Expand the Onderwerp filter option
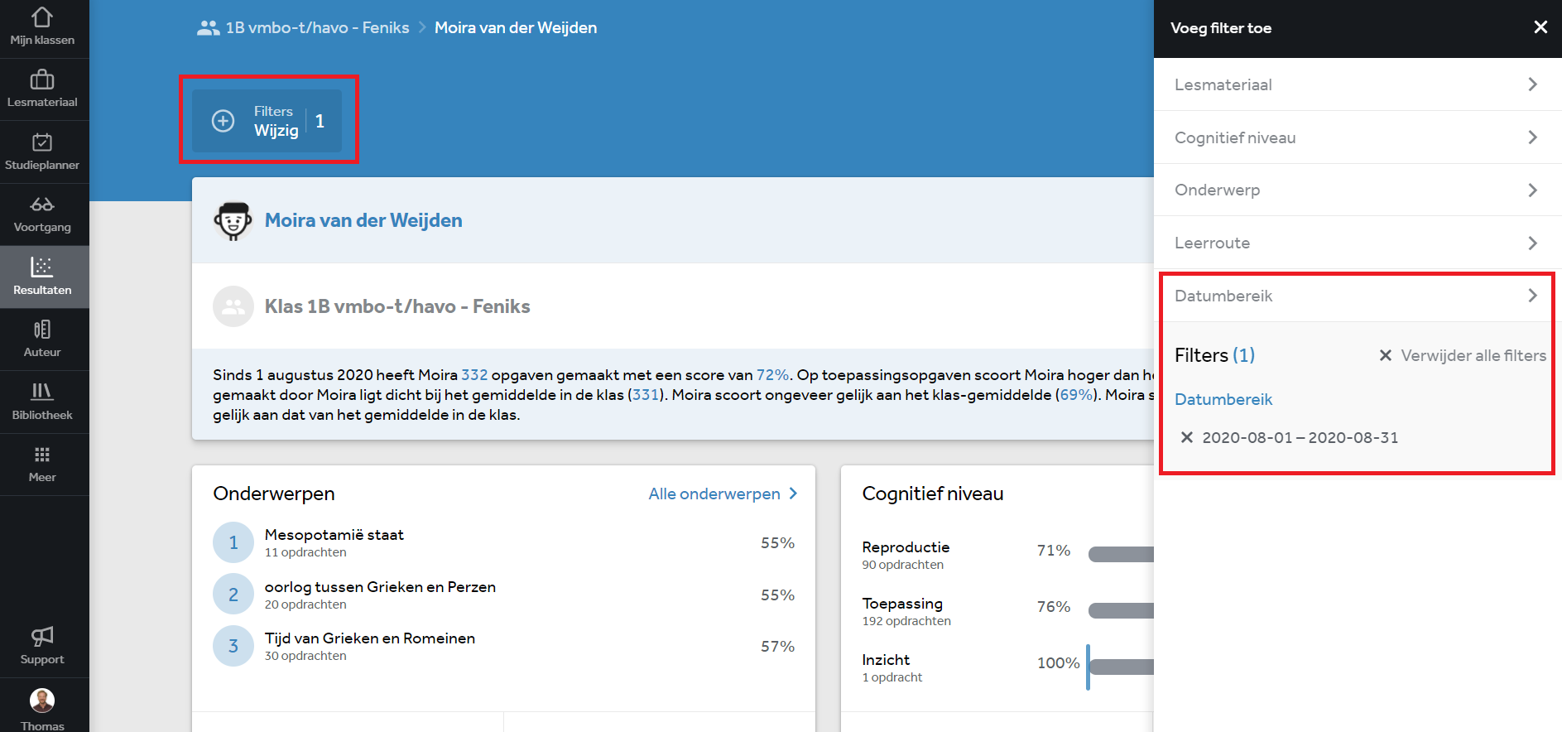Screen dimensions: 1562x732 coord(1358,190)
